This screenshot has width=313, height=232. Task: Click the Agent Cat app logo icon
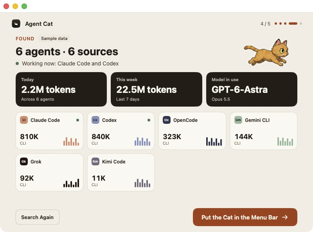pos(16,24)
